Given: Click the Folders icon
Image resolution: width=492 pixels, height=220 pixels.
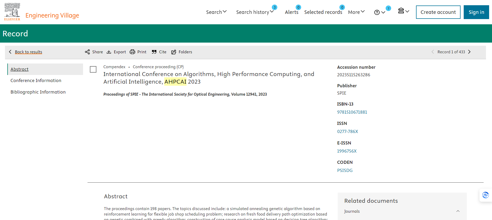Looking at the screenshot, I should pyautogui.click(x=174, y=52).
